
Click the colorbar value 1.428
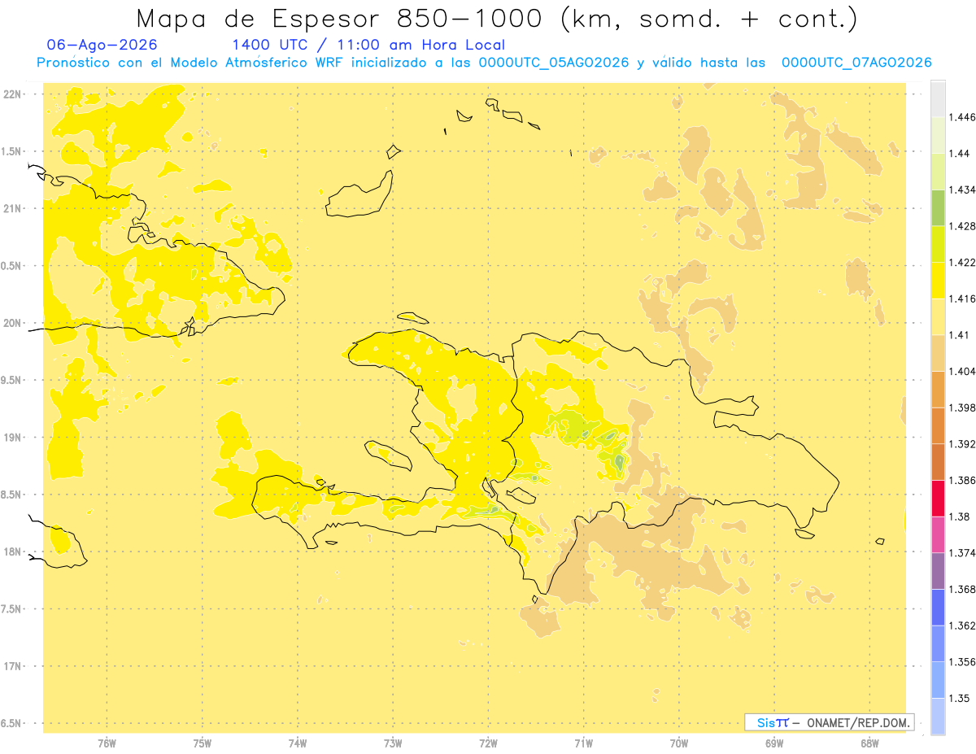[x=962, y=226]
